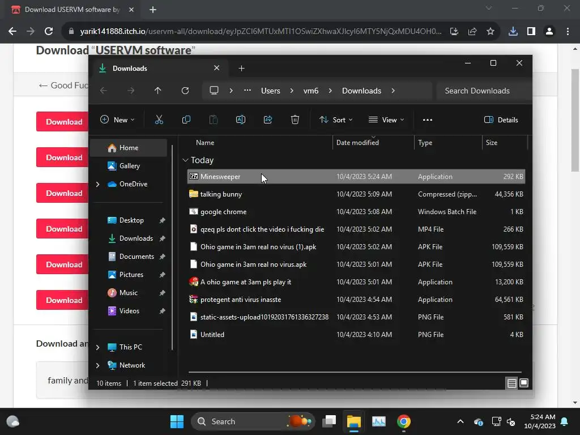Click the Explorer Back navigation arrow

[104, 91]
